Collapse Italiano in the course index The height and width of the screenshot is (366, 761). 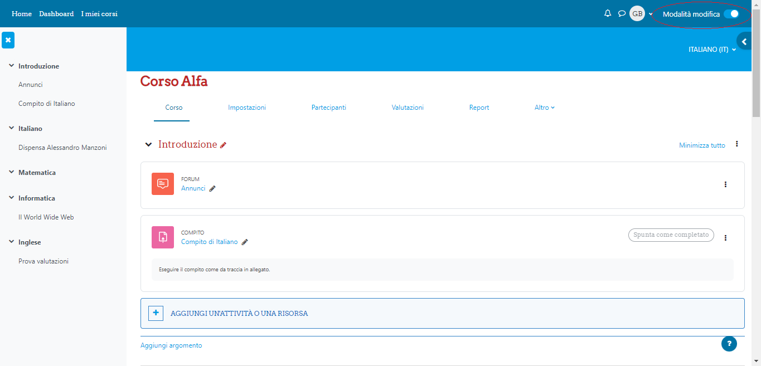click(x=11, y=128)
